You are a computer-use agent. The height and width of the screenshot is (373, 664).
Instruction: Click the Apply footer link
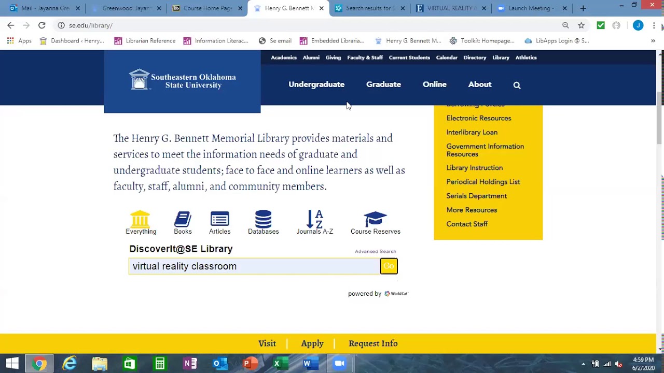[x=312, y=343]
